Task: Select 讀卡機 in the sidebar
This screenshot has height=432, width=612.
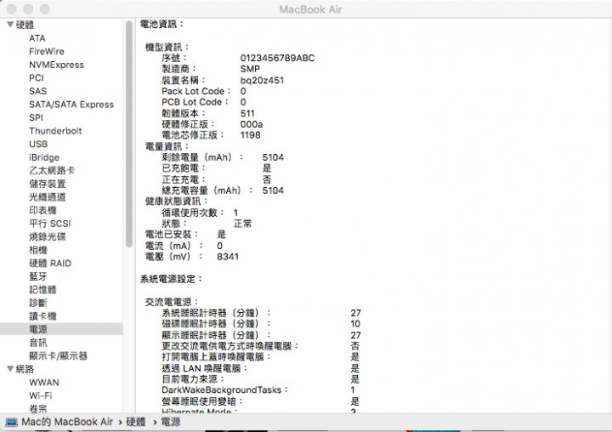Action: [x=43, y=316]
